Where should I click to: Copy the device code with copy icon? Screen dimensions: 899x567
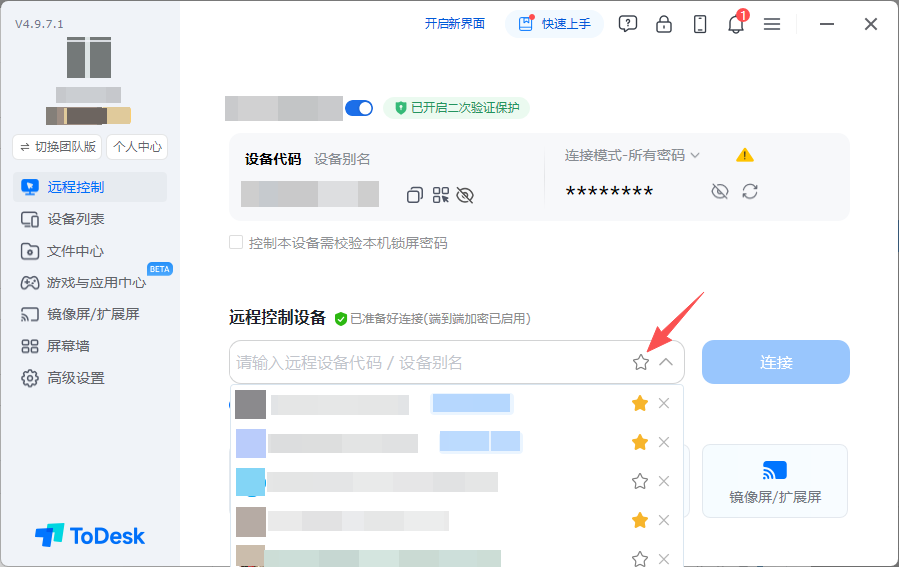[x=414, y=195]
